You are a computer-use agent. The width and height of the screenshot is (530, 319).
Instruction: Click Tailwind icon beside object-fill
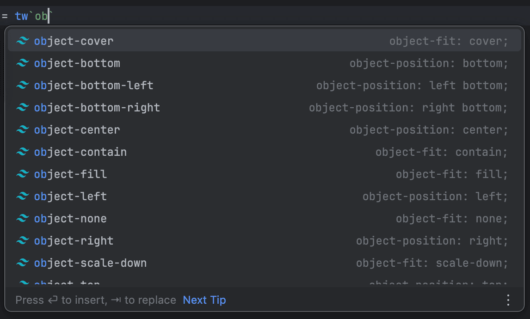coord(22,174)
